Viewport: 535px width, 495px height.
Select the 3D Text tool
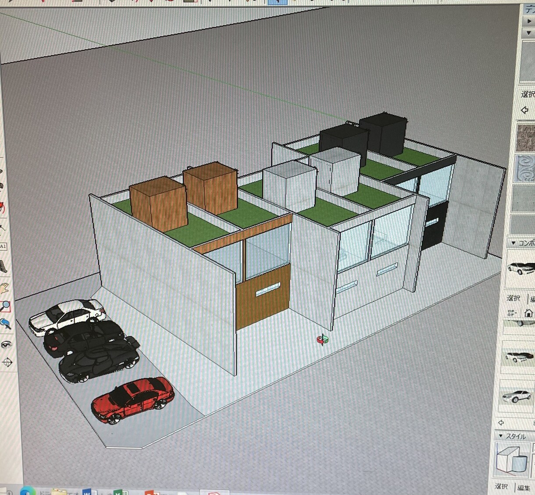3,266
